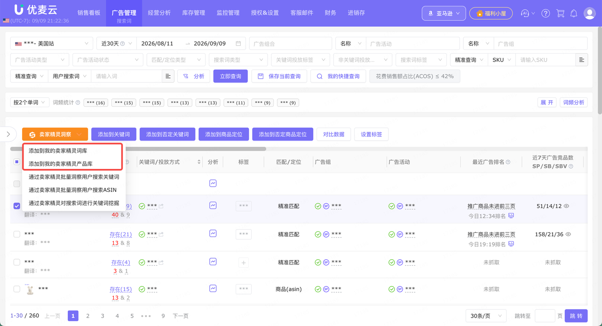Screen dimensions: 602x326
Task: Open the AI assistant icon
Action: [525, 13]
